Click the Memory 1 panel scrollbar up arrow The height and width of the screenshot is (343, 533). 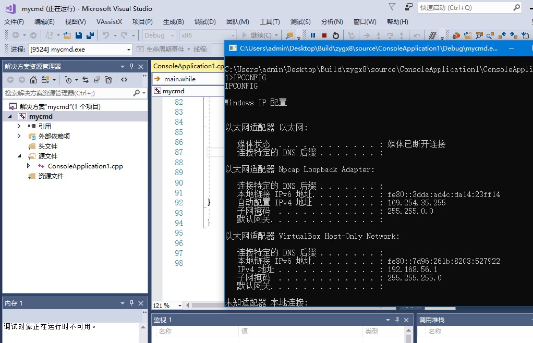[x=143, y=327]
